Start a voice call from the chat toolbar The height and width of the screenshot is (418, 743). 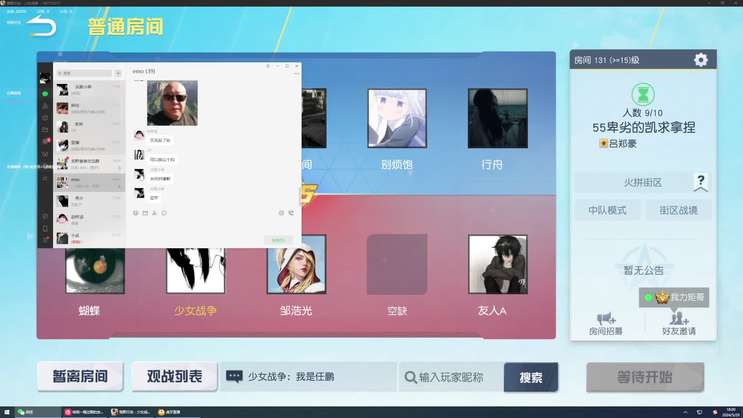(291, 213)
